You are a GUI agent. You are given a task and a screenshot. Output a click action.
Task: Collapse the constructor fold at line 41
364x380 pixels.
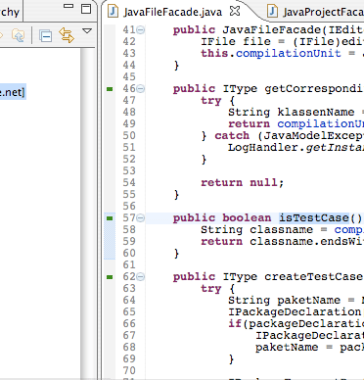140,30
